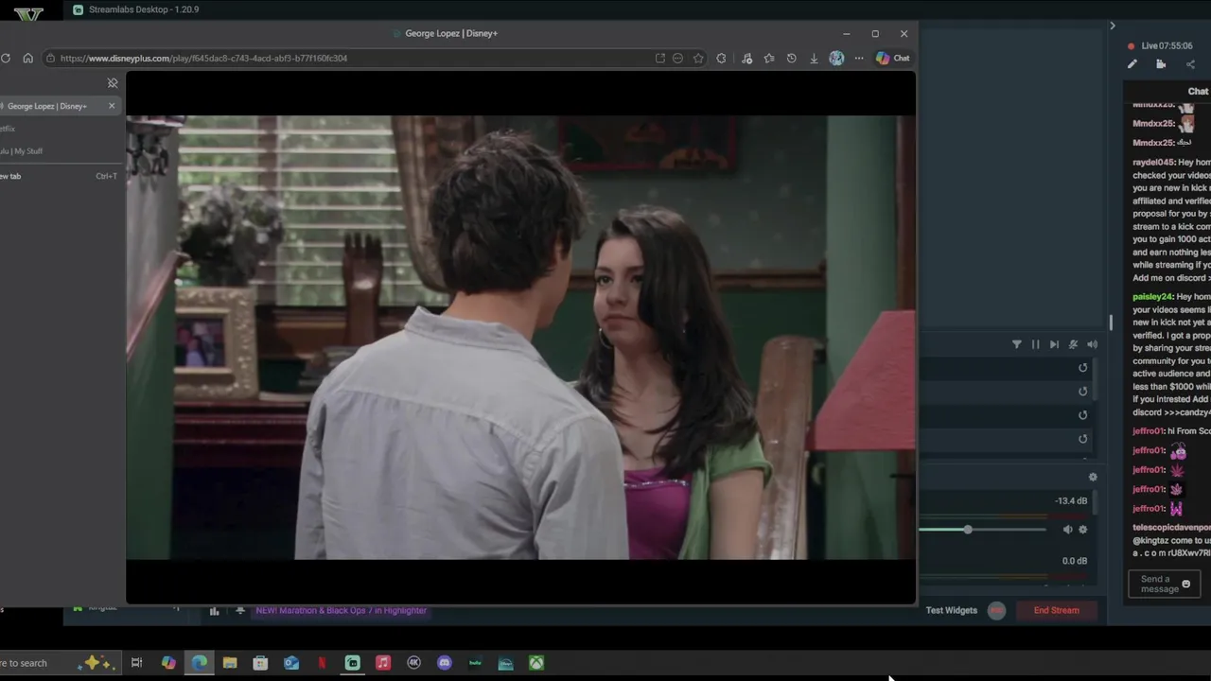
Task: Click the first reset arrow in Streamlabs list
Action: point(1083,368)
